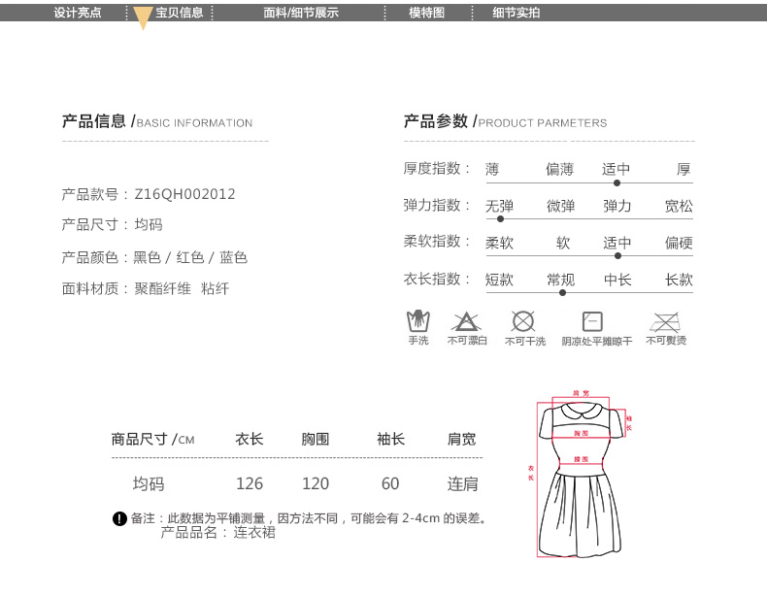Image resolution: width=767 pixels, height=595 pixels.
Task: Click the dry flat in shade (阴凉处平摊晾干) icon
Action: (592, 321)
